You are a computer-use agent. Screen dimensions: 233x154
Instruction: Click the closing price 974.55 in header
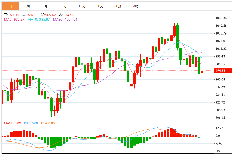tap(69, 15)
